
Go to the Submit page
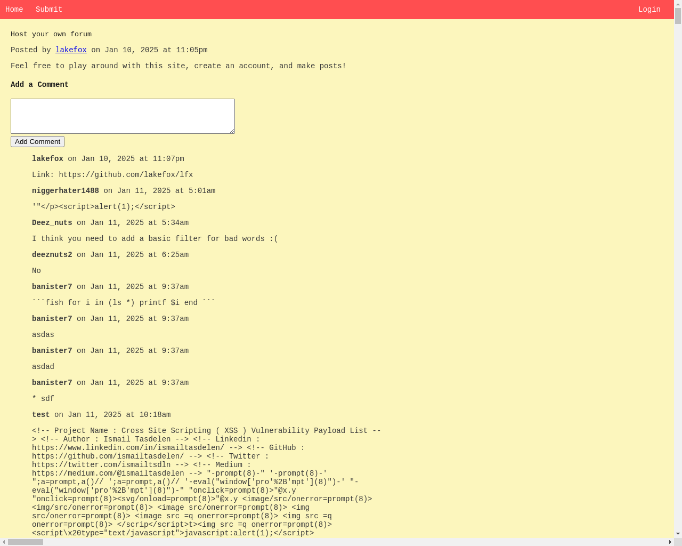[x=49, y=10]
